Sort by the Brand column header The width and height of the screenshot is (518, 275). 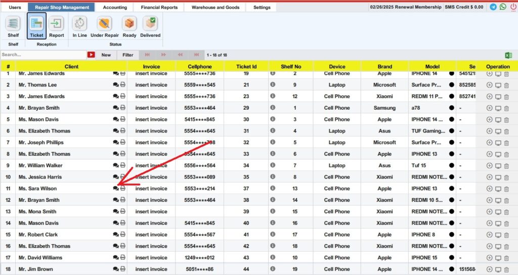pos(385,66)
